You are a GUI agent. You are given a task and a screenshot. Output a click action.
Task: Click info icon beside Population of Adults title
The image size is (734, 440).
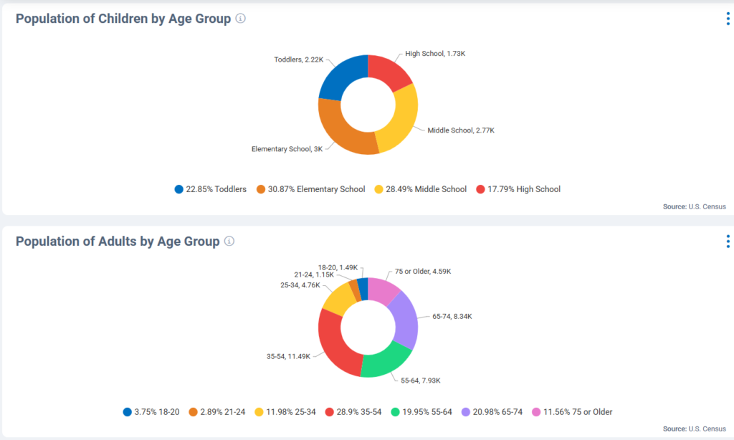click(229, 241)
